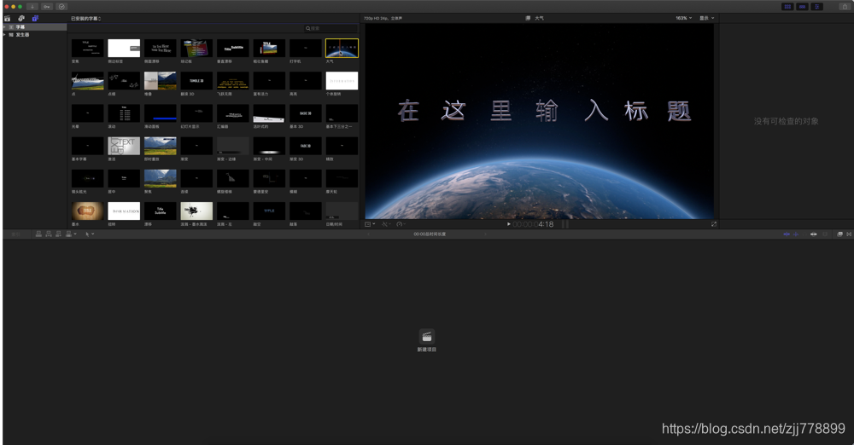854x445 pixels.
Task: Select the 个体擅纳 white title thumbnail
Action: [x=342, y=80]
